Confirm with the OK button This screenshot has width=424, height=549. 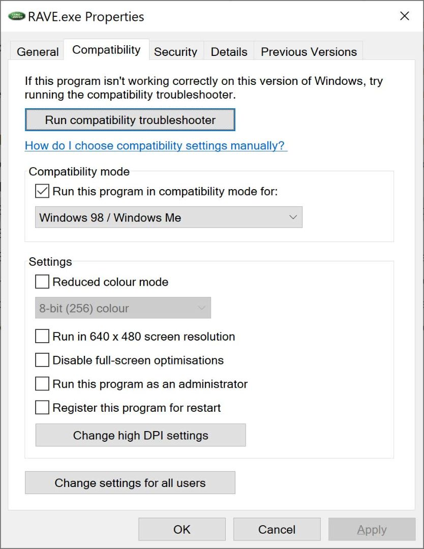coord(182,529)
